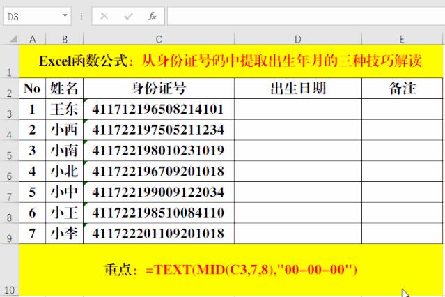
Task: Select empty 出生日期 cell for 小李
Action: pyautogui.click(x=297, y=234)
